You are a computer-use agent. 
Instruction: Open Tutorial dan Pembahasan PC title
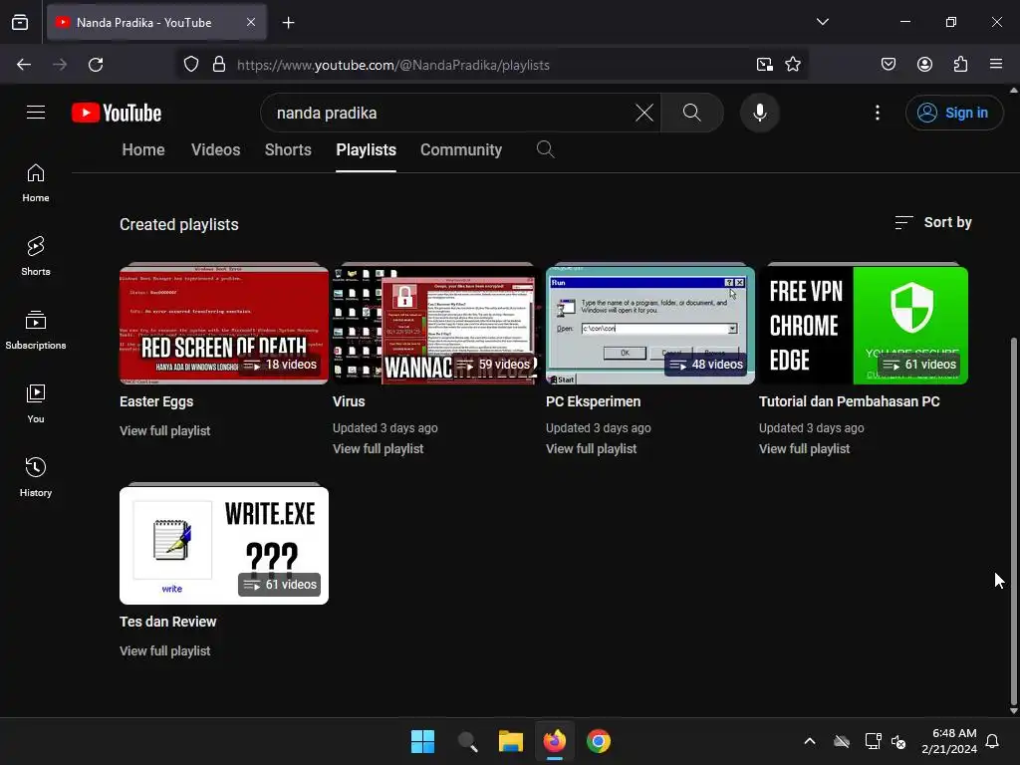click(x=850, y=402)
